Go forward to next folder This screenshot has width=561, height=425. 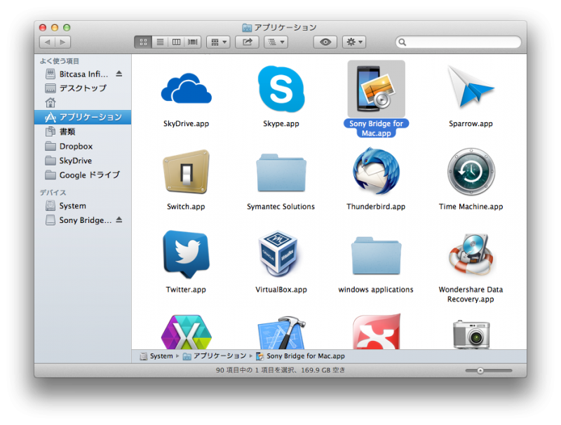[x=63, y=42]
